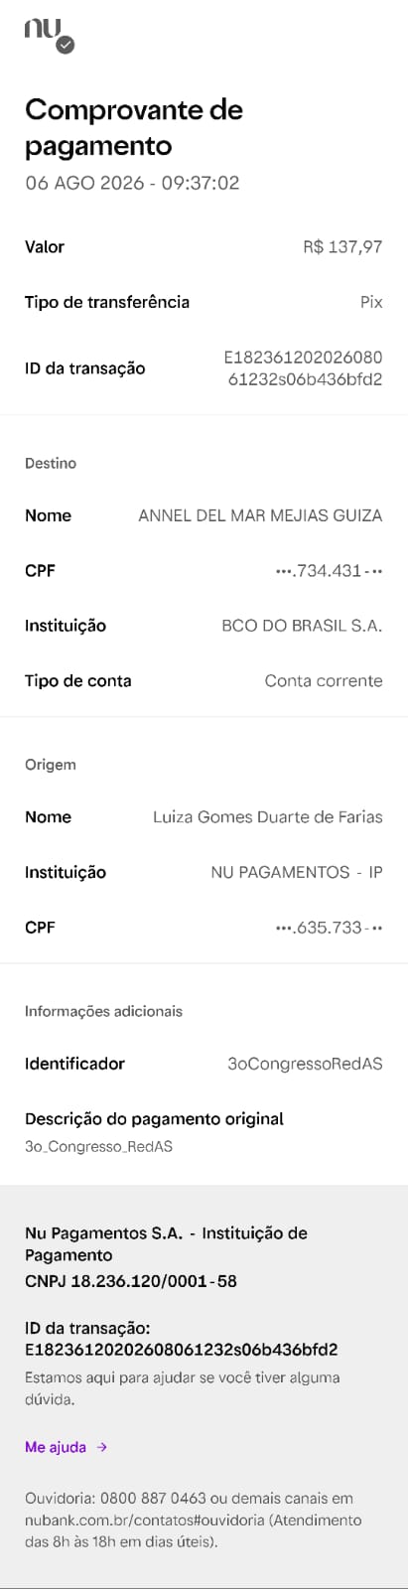Select the R$ 137,97 amount value

coord(342,247)
